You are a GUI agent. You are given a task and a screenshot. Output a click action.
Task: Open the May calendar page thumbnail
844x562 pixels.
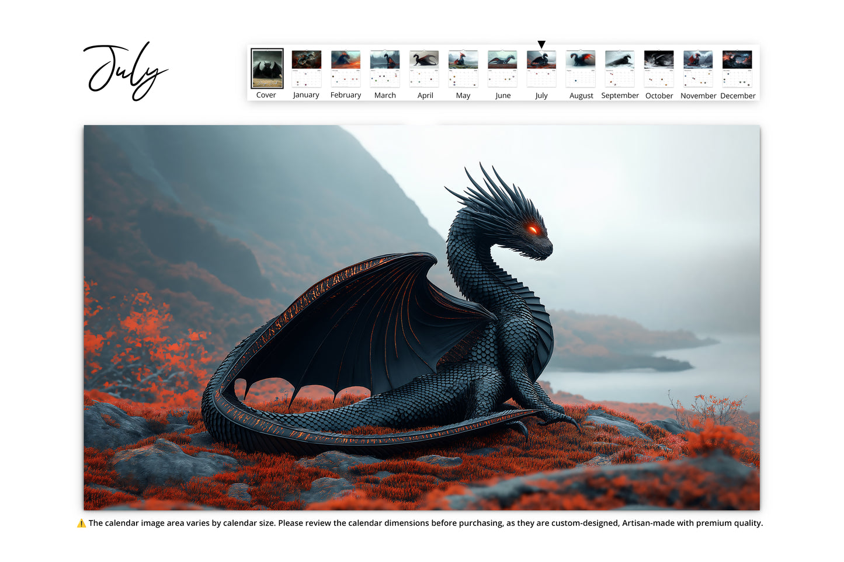click(463, 69)
